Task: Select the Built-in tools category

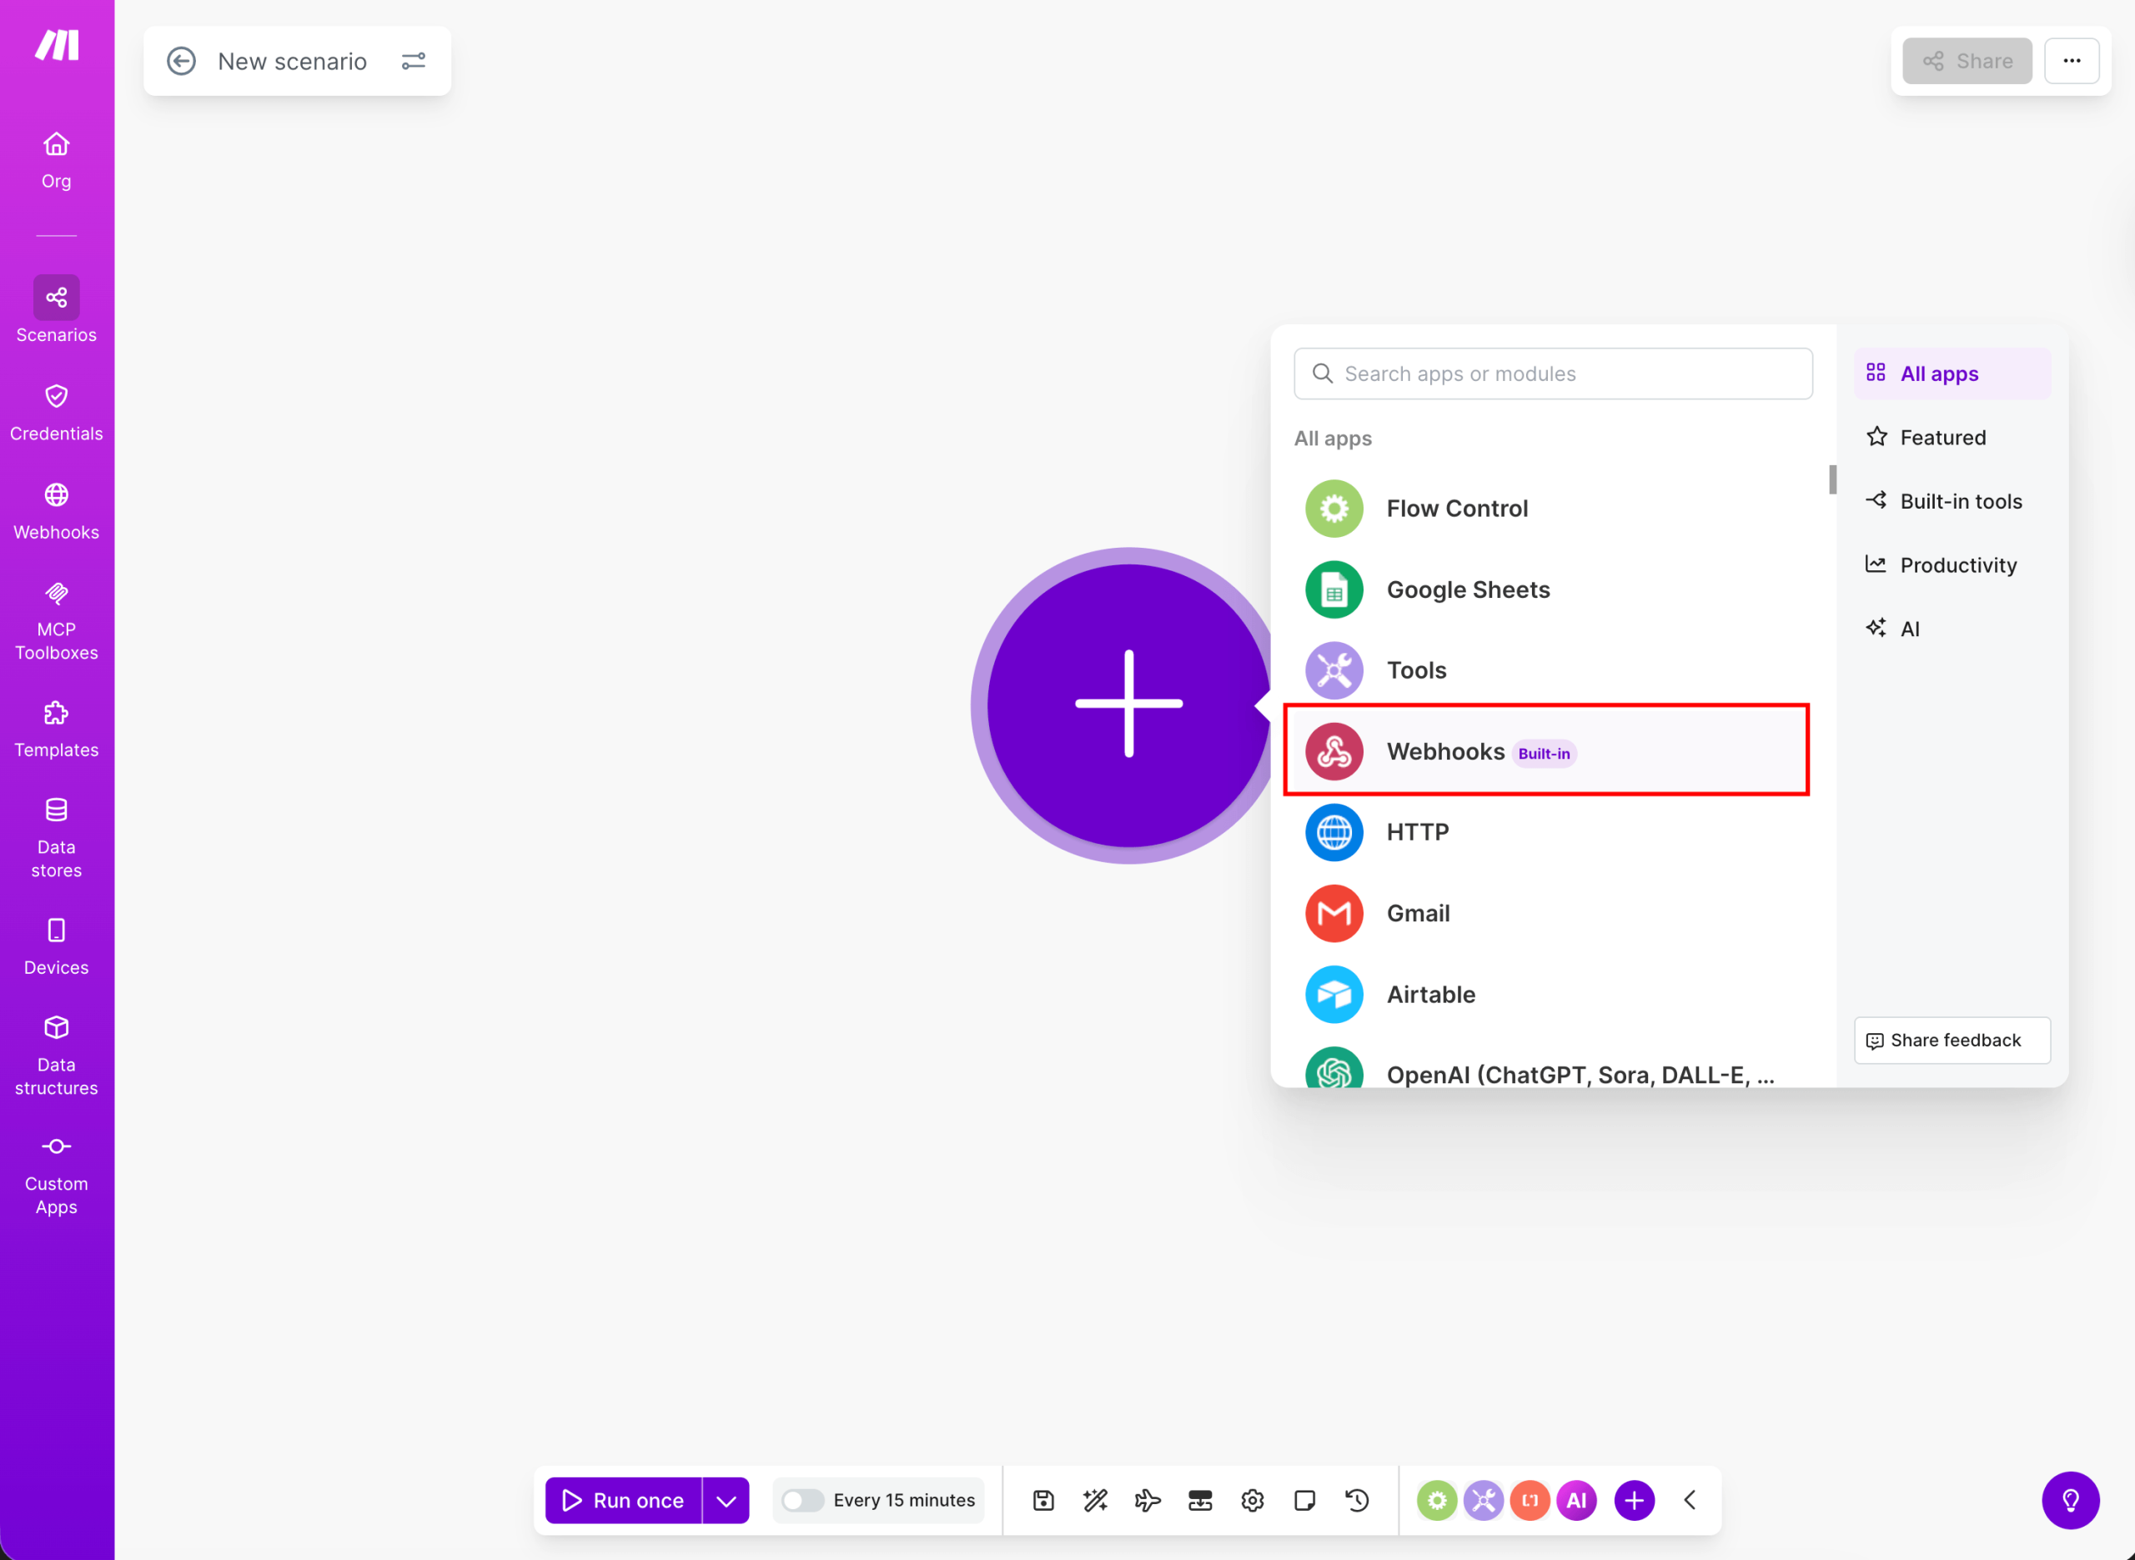Action: pyautogui.click(x=1952, y=501)
